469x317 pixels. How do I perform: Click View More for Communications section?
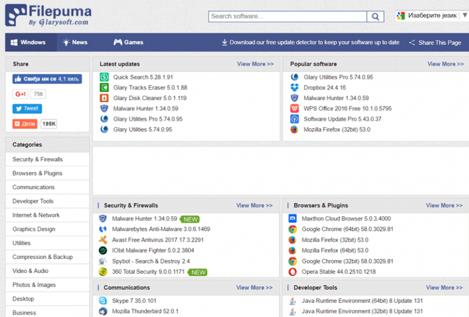point(255,288)
